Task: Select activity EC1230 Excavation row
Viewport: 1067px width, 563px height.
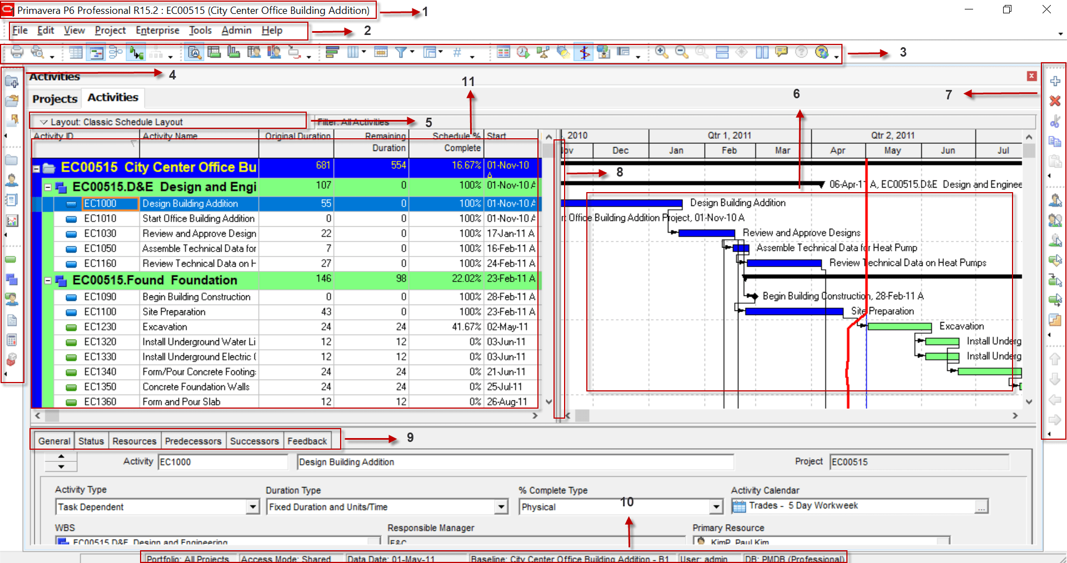Action: point(286,327)
